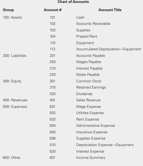
Task: Select the 200: Liabilities group label
Action: 14,56
